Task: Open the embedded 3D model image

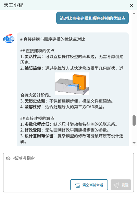Action: 72,84
